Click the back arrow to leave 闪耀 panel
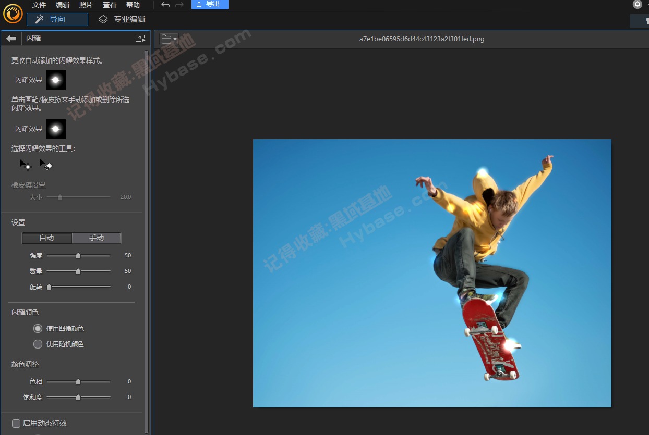 tap(10, 38)
